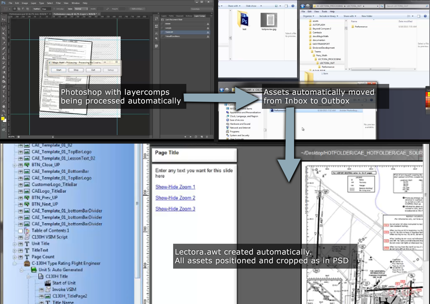This screenshot has height=304, width=430.
Task: Open the History panel icon
Action: [156, 19]
